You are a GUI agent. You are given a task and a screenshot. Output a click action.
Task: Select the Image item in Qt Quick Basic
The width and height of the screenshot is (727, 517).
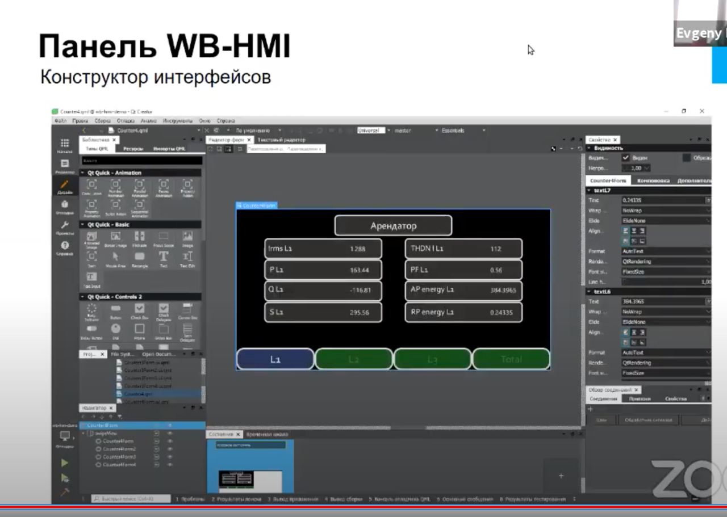coord(187,239)
